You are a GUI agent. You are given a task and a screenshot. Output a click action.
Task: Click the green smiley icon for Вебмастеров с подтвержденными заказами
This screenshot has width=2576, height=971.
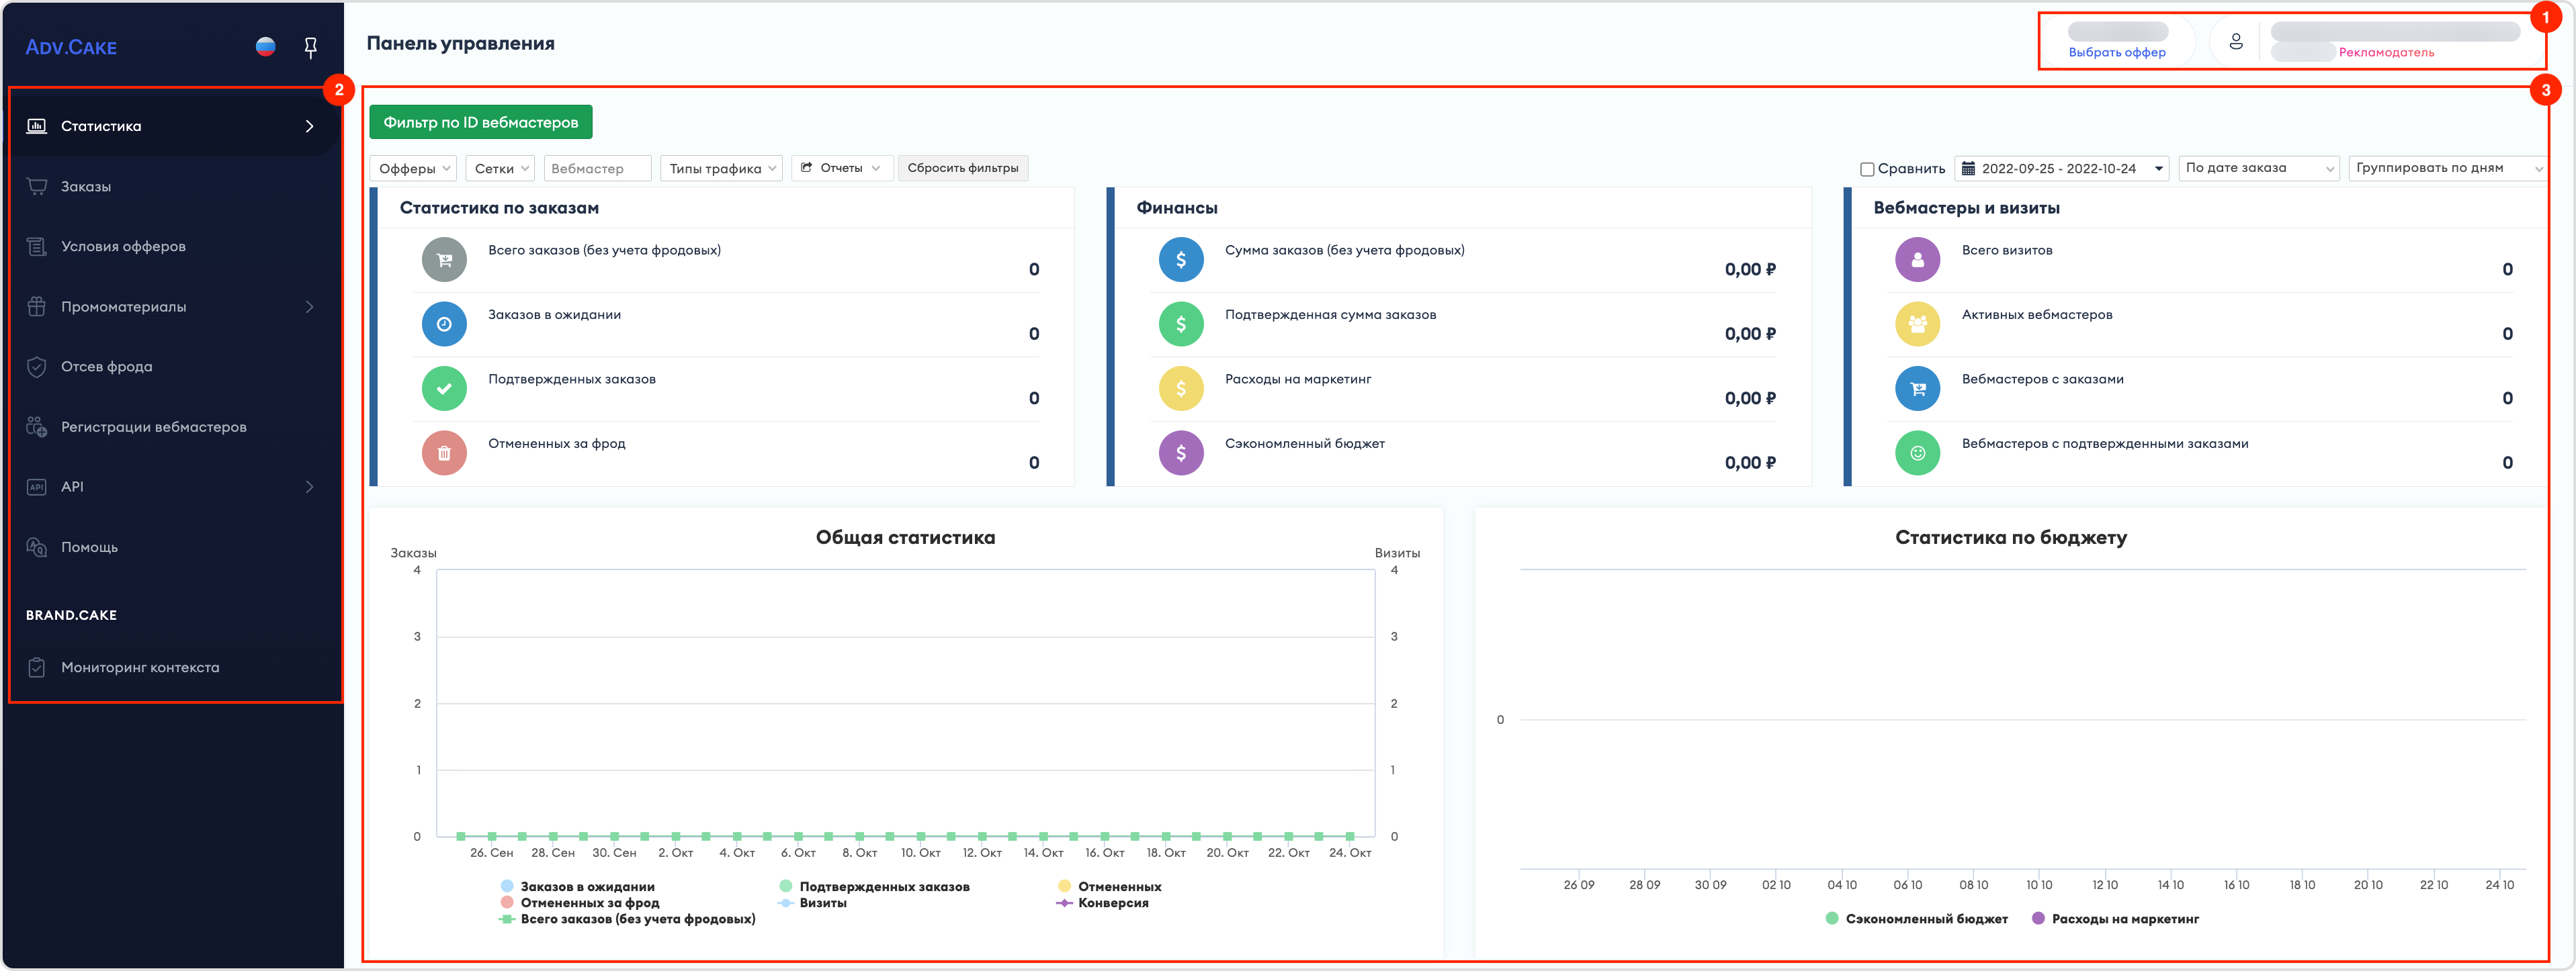(x=1918, y=453)
